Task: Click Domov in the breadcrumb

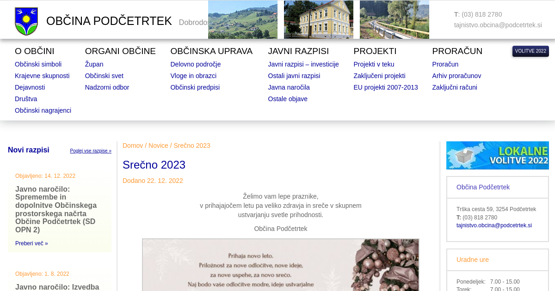Action: pos(133,145)
